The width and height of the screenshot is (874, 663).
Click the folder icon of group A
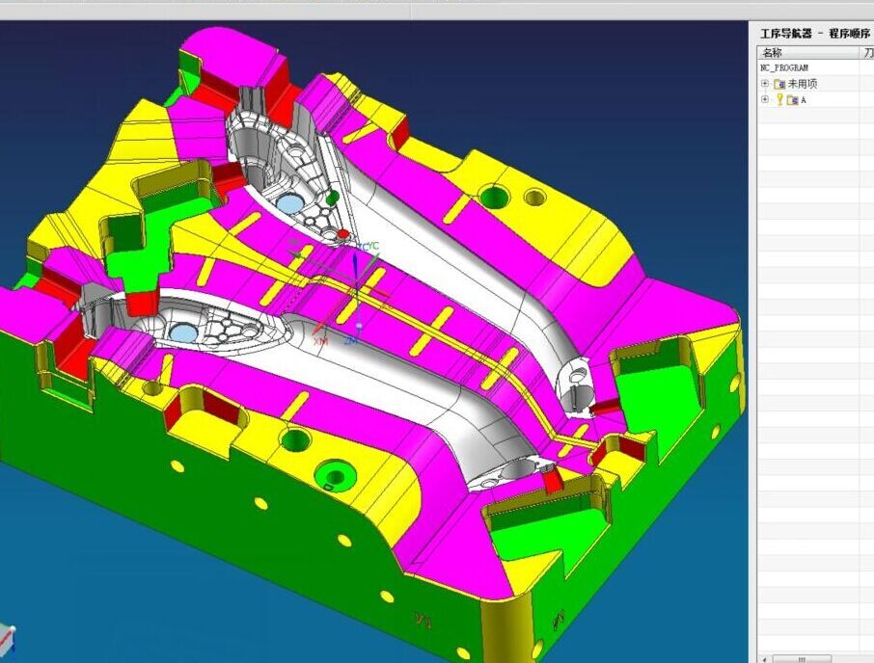click(792, 100)
